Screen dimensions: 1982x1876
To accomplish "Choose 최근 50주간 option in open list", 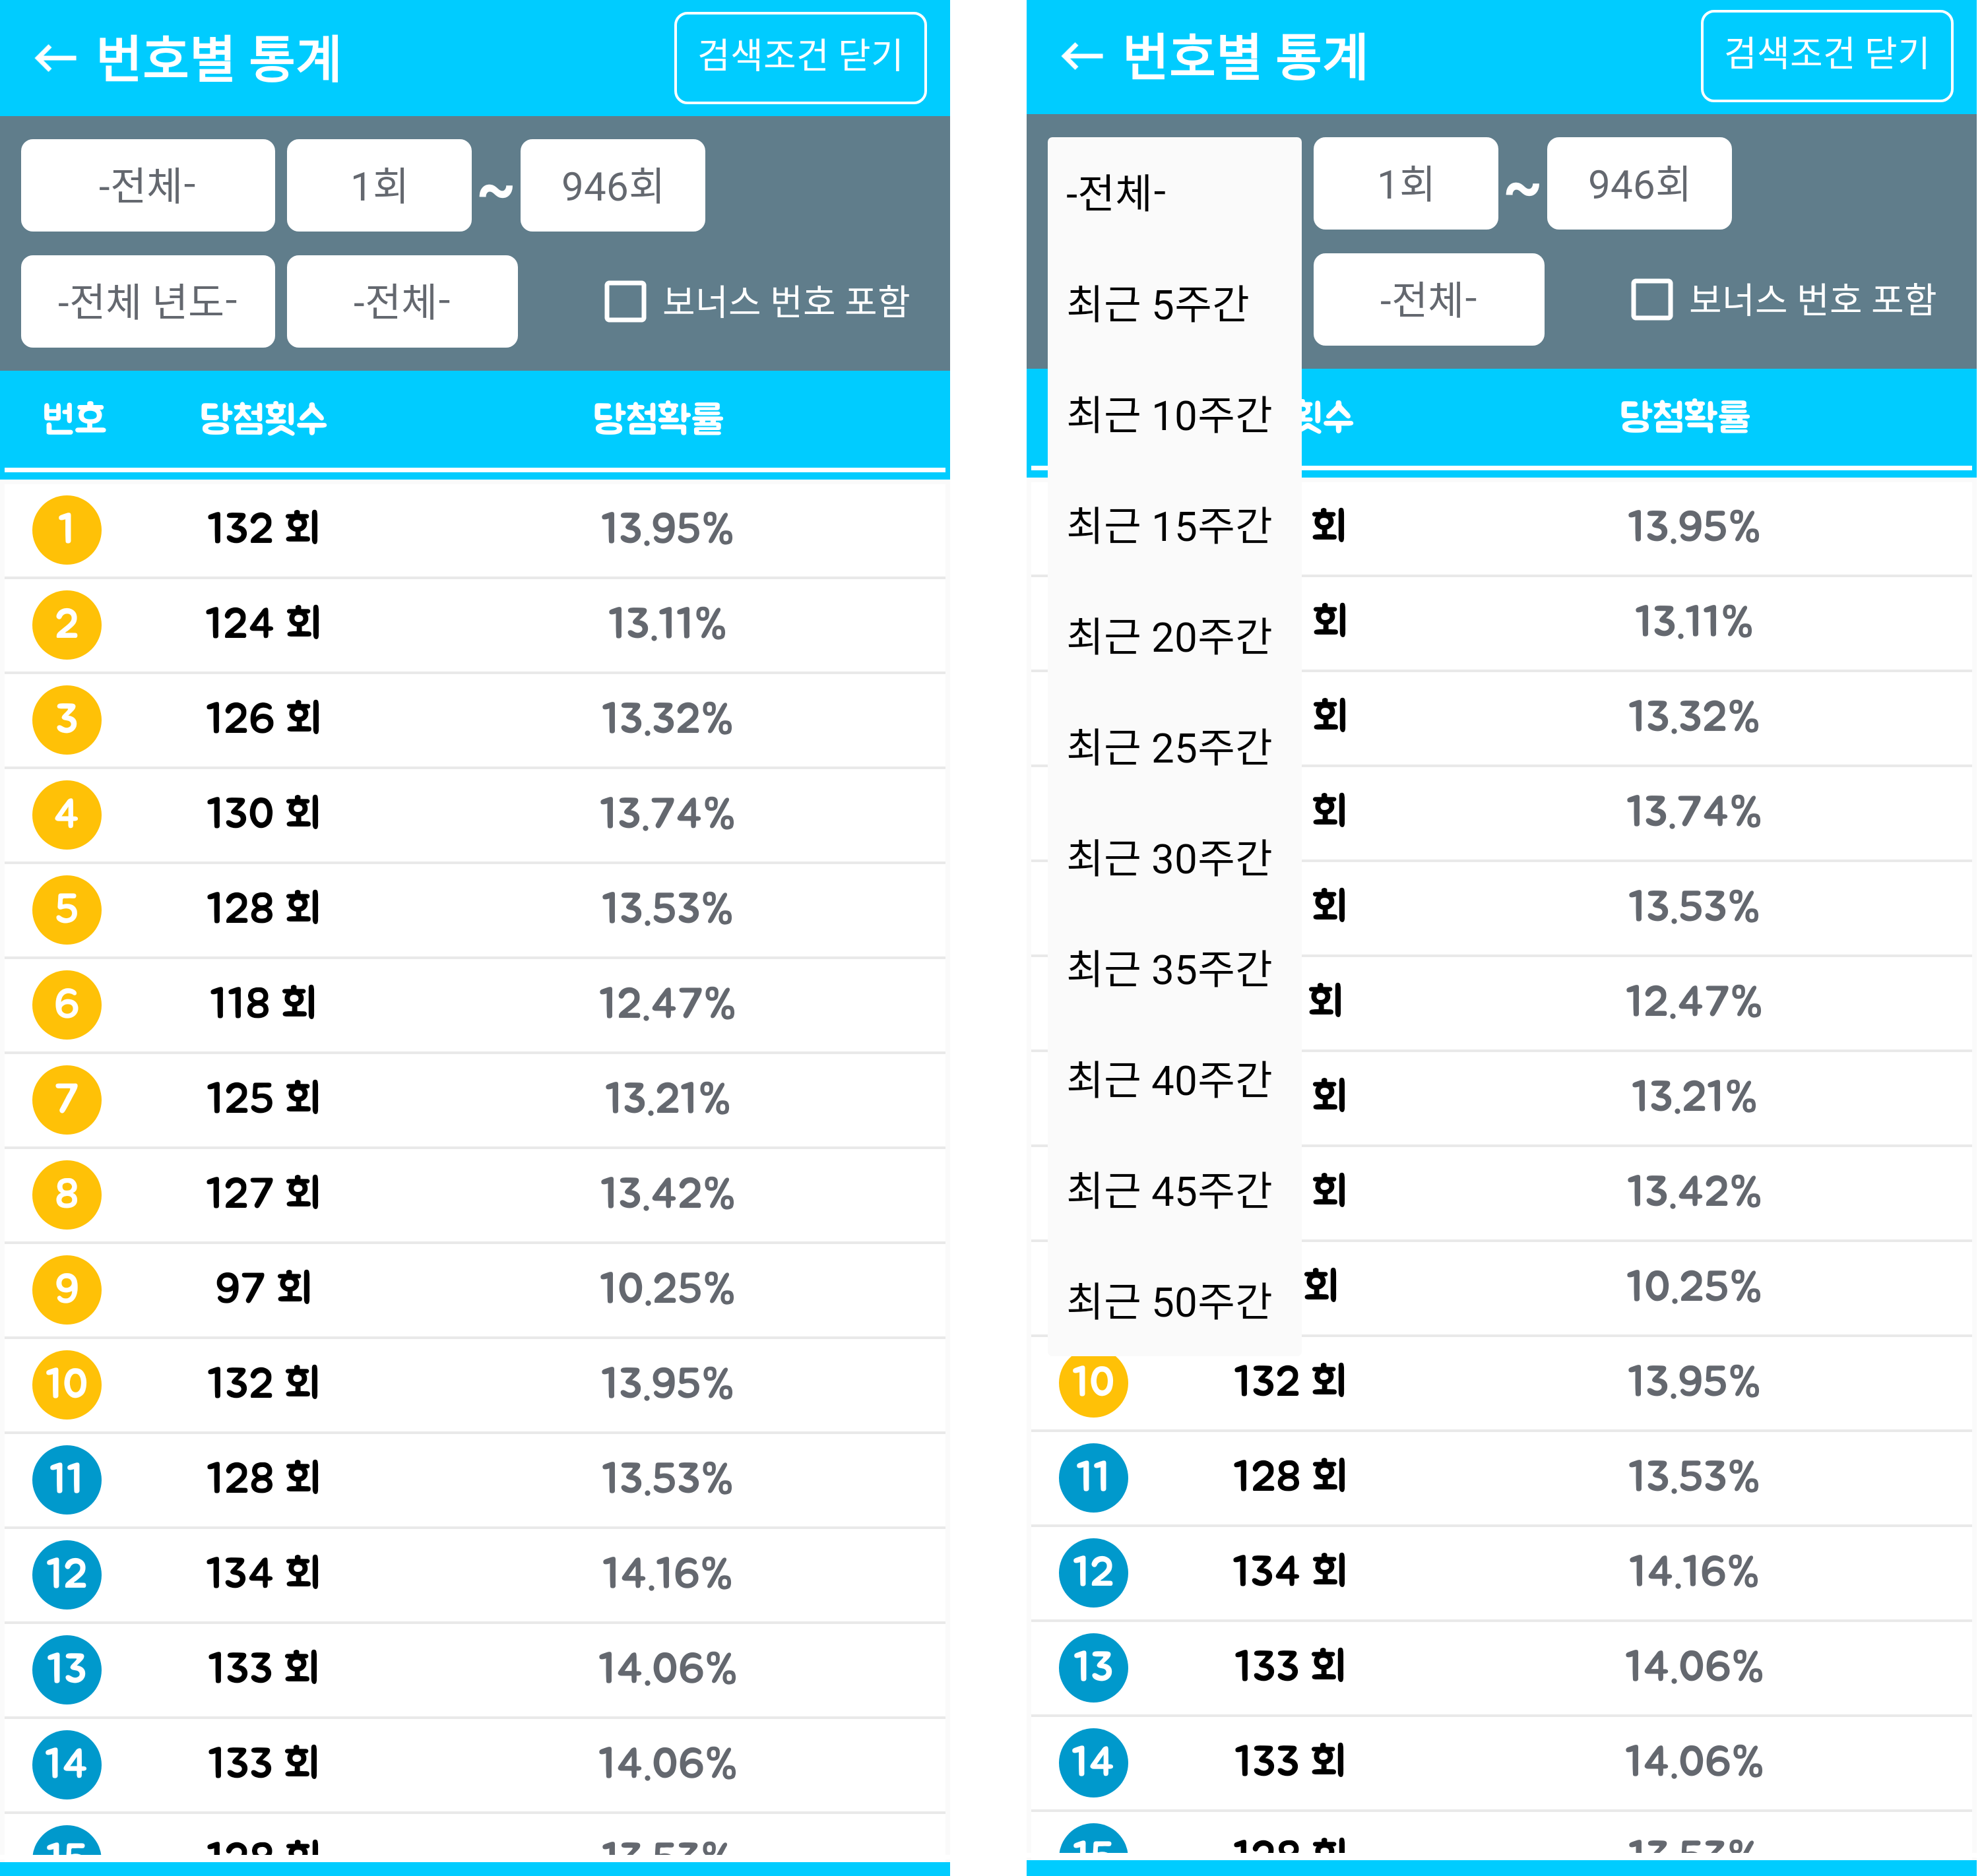I will 1168,1301.
